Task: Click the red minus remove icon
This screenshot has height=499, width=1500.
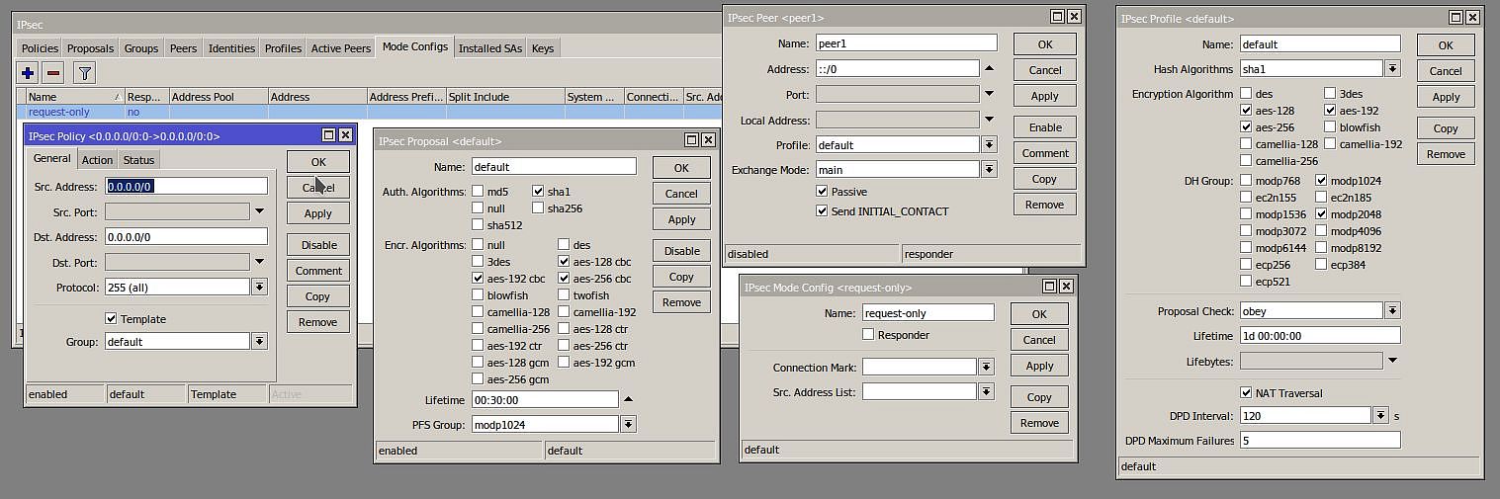Action: (x=53, y=73)
